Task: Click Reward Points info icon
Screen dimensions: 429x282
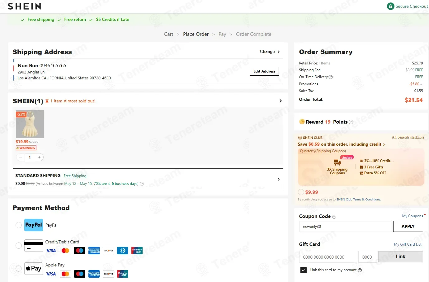Action: pos(351,122)
